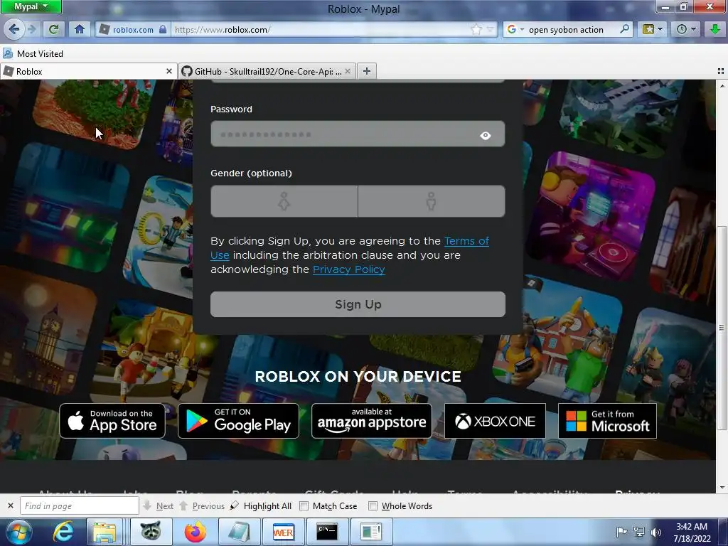This screenshot has height=546, width=728.
Task: Open the notepad-like taskbar application
Action: coord(239,532)
